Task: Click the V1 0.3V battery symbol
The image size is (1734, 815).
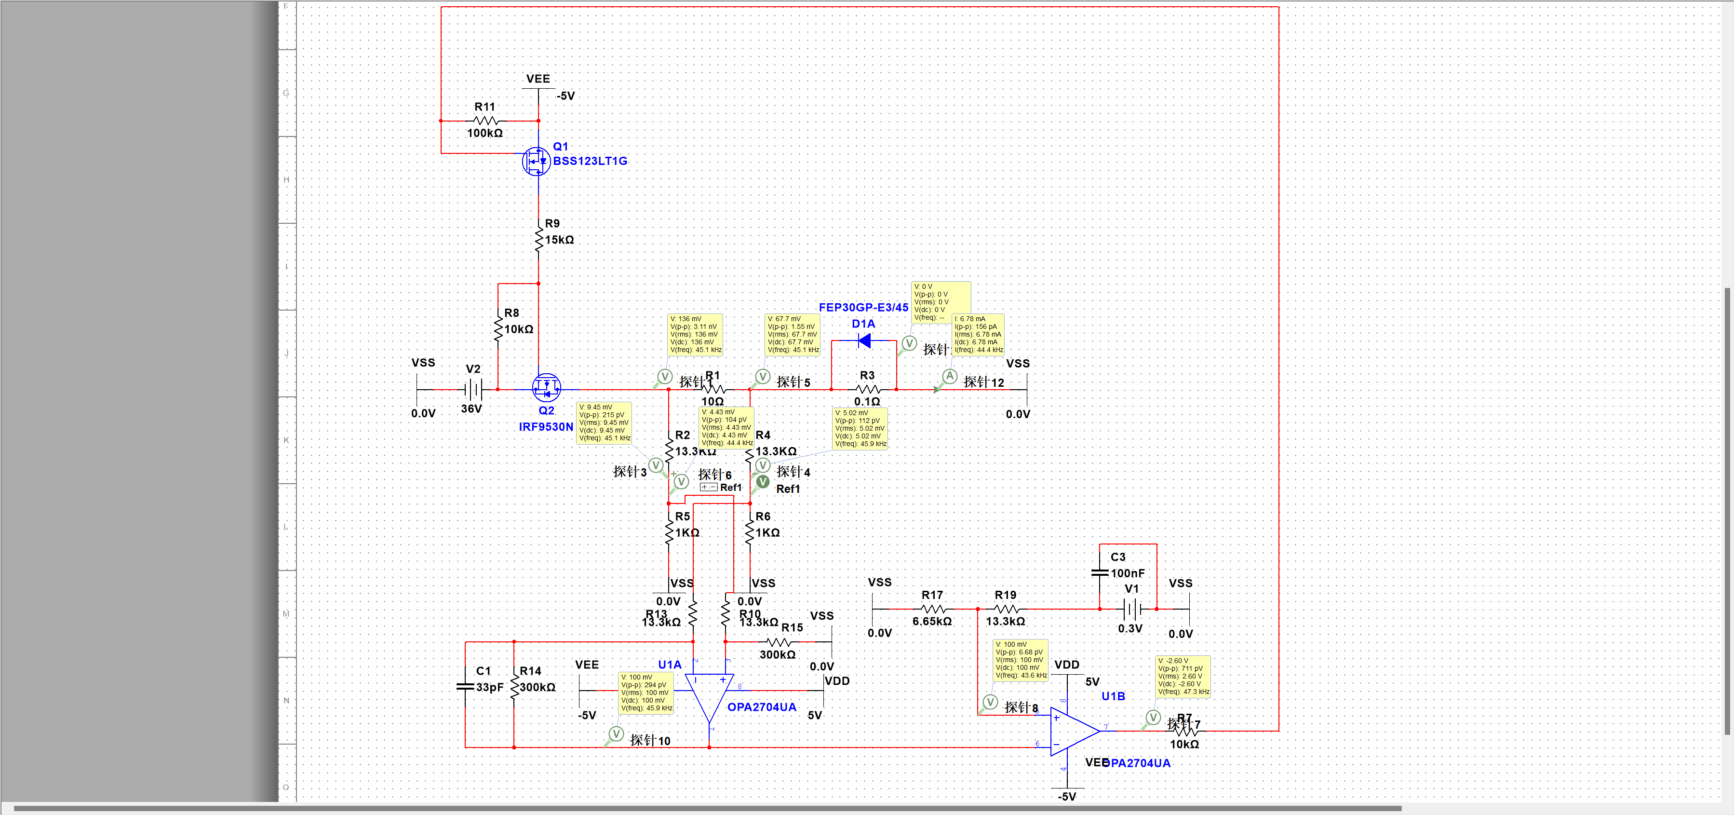Action: click(x=1132, y=610)
